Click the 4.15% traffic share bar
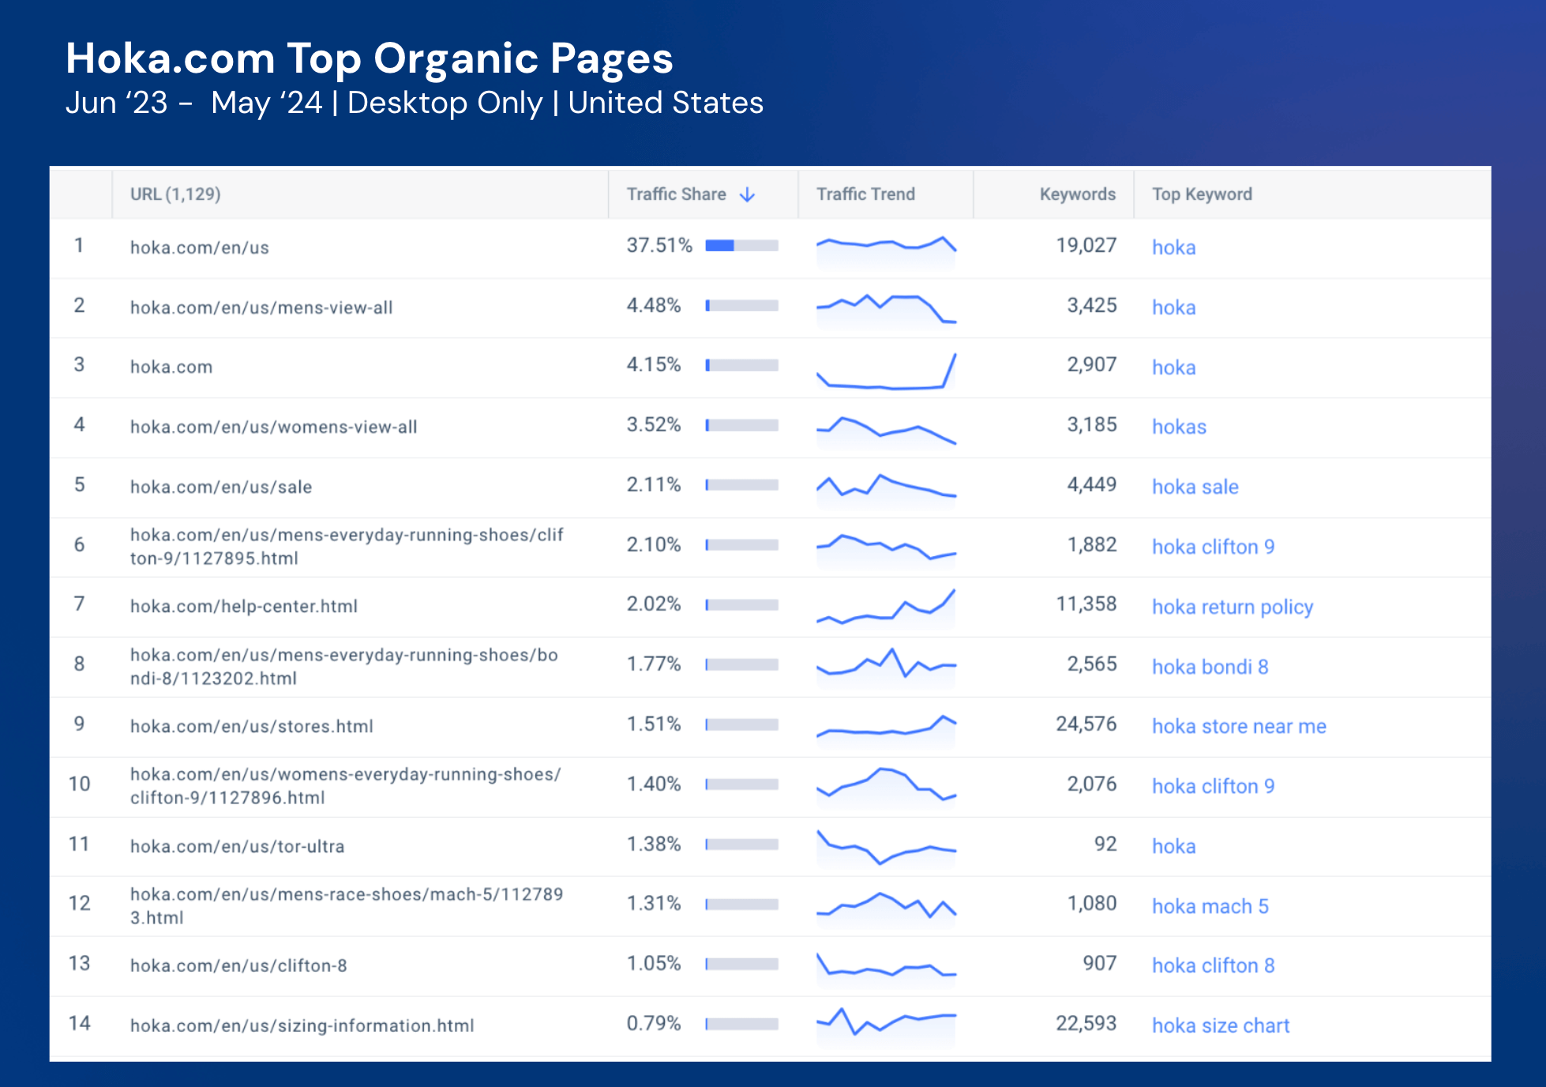 point(741,365)
